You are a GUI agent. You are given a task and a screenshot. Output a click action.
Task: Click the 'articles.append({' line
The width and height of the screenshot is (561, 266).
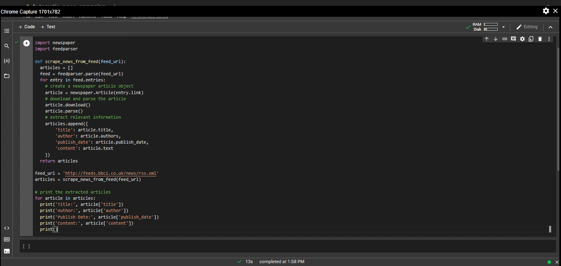[67, 124]
